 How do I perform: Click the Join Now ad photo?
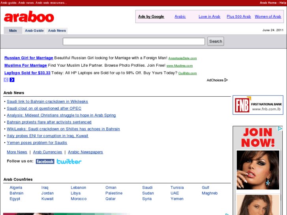click(x=258, y=170)
